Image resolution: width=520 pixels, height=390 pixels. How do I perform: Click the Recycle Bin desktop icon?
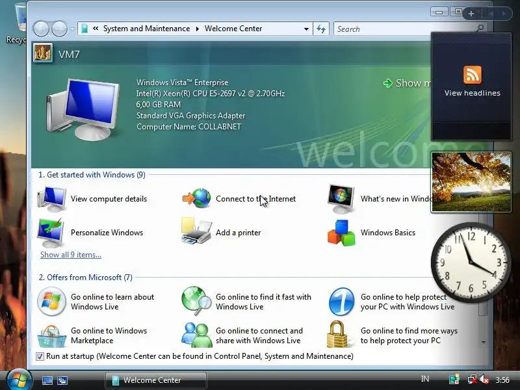[16, 23]
